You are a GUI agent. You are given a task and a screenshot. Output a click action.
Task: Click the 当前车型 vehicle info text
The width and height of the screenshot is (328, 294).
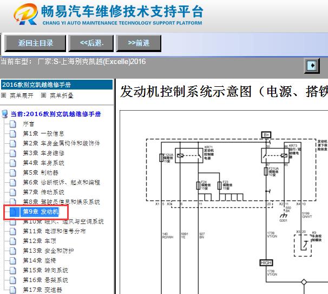pos(73,61)
